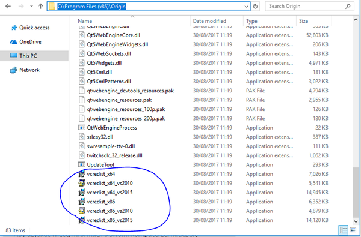Select the UpdateTool application icon

(82, 164)
